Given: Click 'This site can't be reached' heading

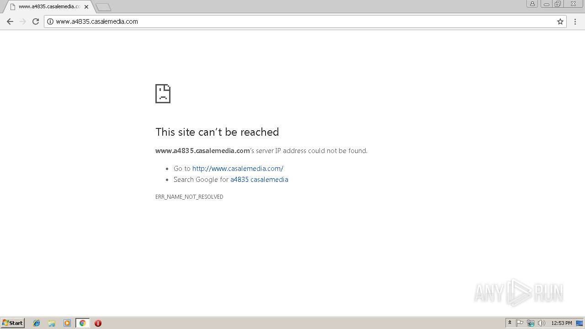Looking at the screenshot, I should click(217, 132).
